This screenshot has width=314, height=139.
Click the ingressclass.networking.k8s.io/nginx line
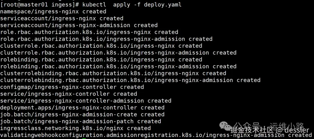point(76,128)
